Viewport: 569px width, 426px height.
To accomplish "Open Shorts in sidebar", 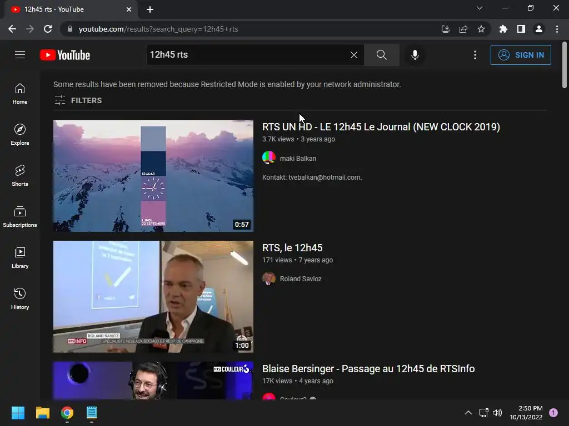I will (x=20, y=176).
